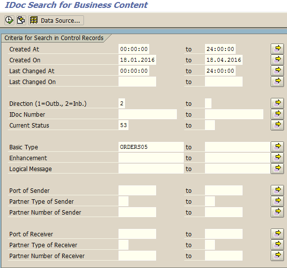
Task: Click Created On to-date 18.04.2016
Action: 224,60
